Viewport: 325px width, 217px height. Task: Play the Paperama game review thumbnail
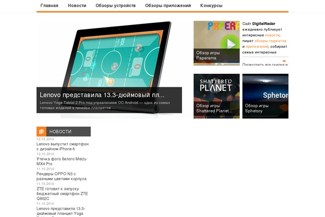(x=216, y=43)
